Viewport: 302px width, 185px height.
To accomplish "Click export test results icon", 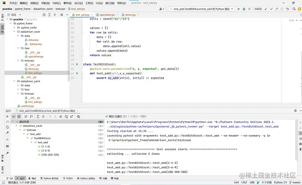I will 72,117.
